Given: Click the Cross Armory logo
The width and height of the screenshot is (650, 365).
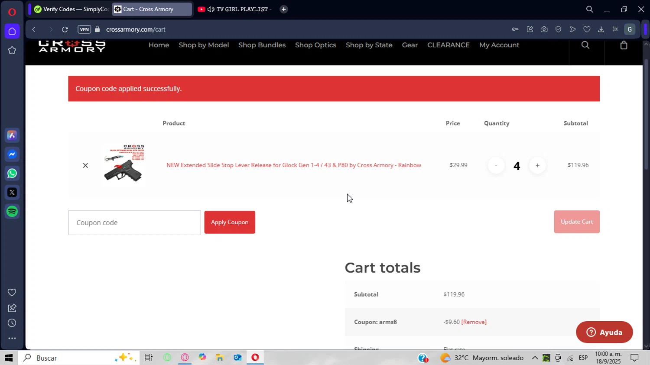Looking at the screenshot, I should [x=72, y=46].
